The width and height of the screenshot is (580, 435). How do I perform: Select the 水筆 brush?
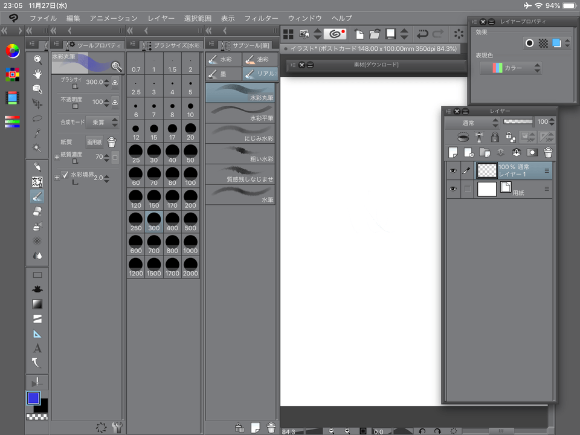point(240,195)
